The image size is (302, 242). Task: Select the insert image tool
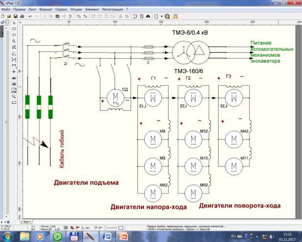[x=14, y=90]
